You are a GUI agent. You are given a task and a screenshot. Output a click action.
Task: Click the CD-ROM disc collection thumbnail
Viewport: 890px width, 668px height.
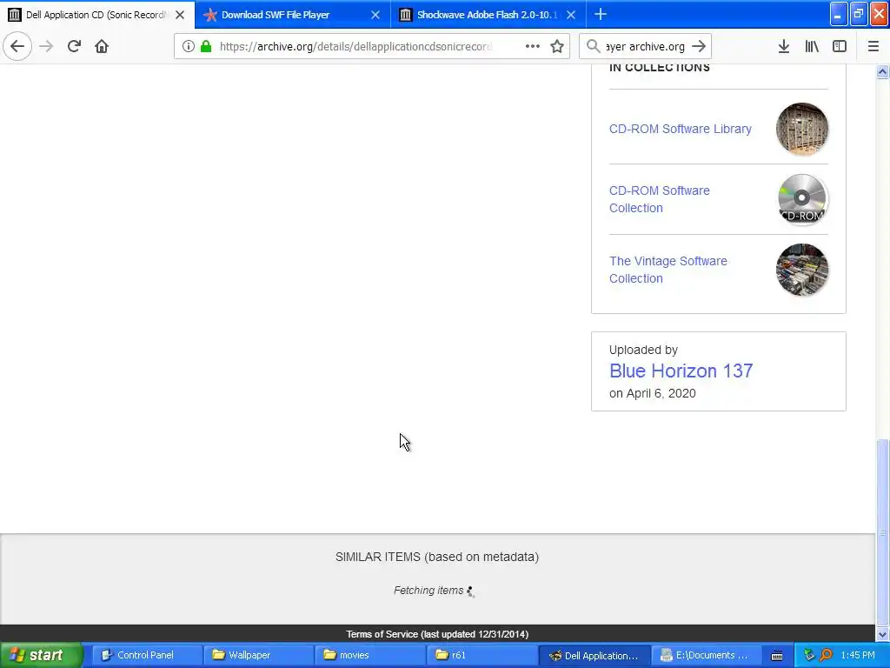pos(802,199)
